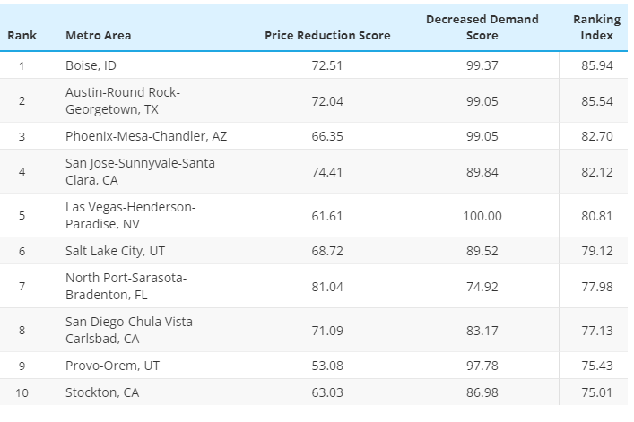Click Austin-Round Rock-Georgetown, TX metro name

pyautogui.click(x=123, y=100)
